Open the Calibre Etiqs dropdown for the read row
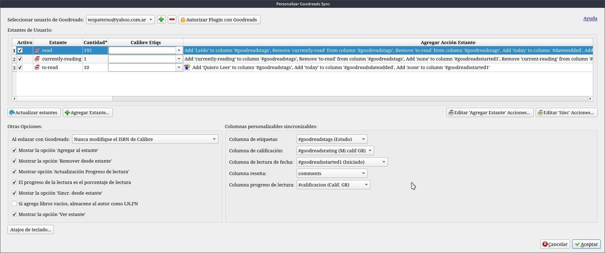The width and height of the screenshot is (605, 253). click(x=179, y=50)
